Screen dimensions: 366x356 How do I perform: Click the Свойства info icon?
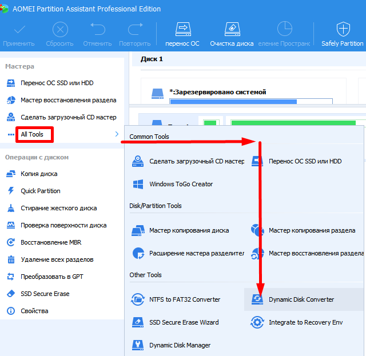tap(11, 311)
